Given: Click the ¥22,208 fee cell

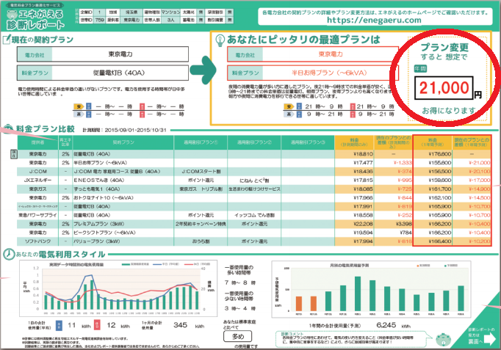Looking at the screenshot, I should click(354, 224).
